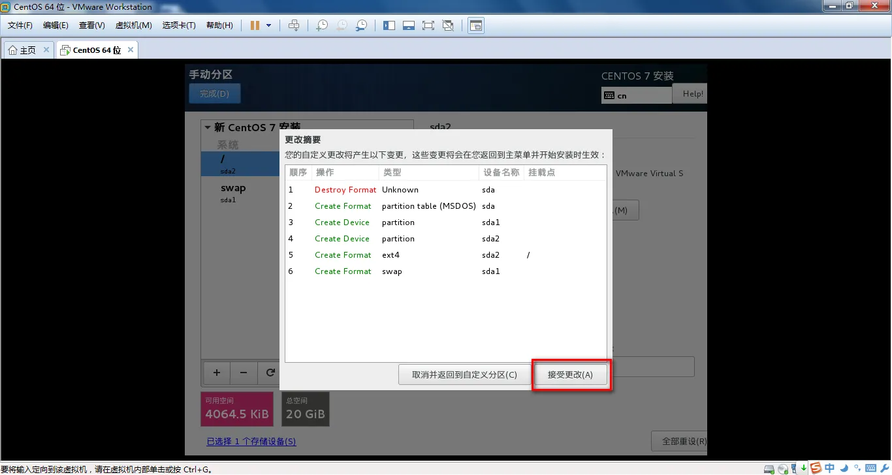The width and height of the screenshot is (892, 475).
Task: Select the swap sda1 entry in partition list
Action: point(240,193)
